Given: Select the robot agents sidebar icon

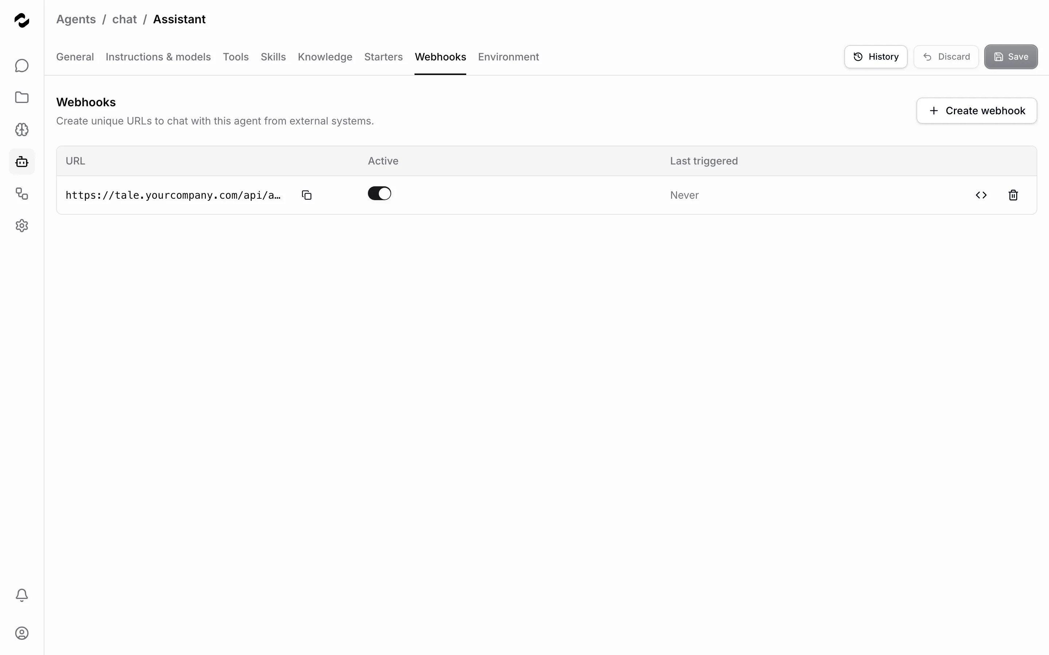Looking at the screenshot, I should pos(22,162).
